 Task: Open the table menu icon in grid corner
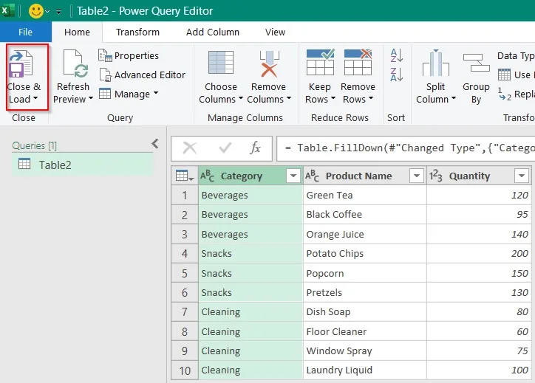(x=185, y=176)
